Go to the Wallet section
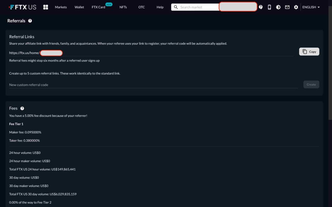This screenshot has height=207, width=332. 79,7
